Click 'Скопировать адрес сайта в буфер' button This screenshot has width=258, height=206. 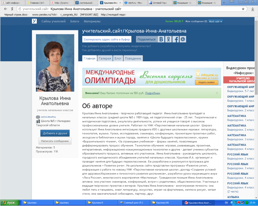tap(107, 39)
